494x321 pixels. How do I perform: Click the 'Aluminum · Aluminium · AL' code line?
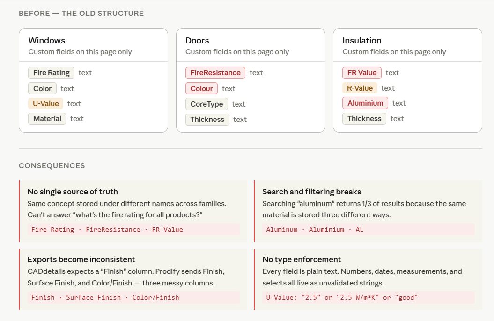[315, 229]
